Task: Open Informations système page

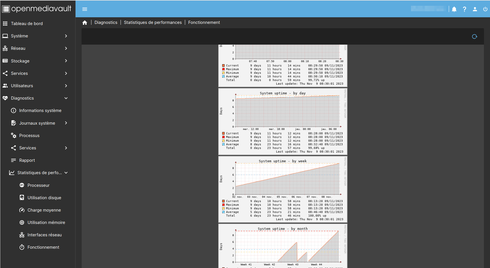Action: 40,111
